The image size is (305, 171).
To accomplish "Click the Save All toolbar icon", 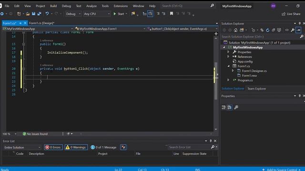I will point(39,14).
